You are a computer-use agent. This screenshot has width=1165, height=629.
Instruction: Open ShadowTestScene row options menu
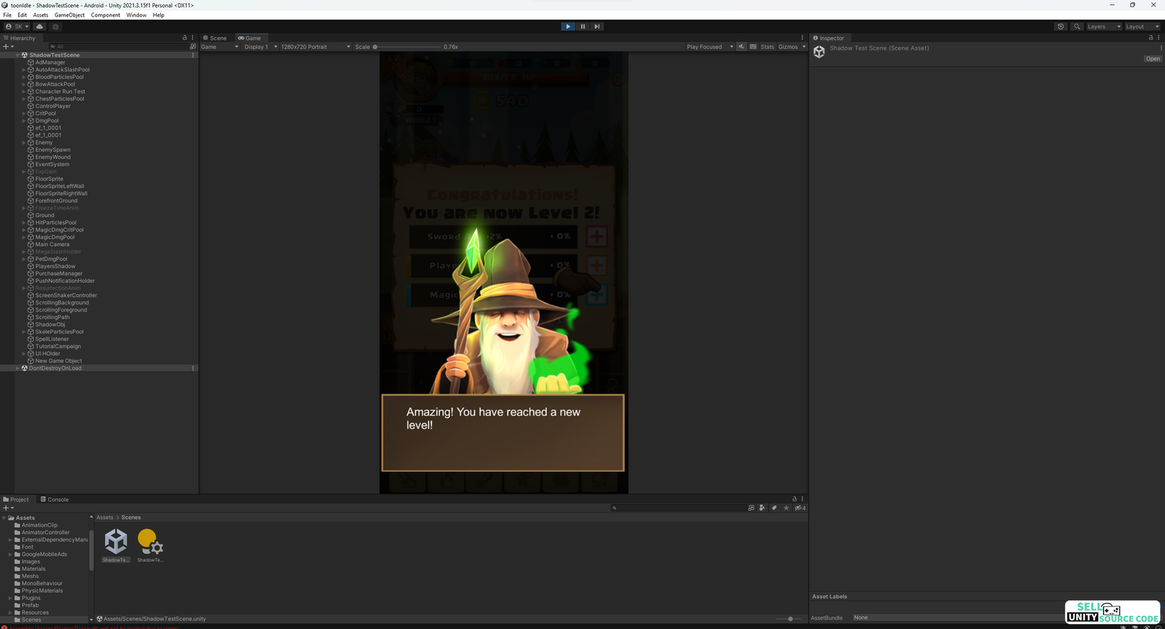(x=193, y=55)
